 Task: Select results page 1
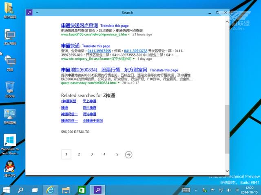click(66, 154)
